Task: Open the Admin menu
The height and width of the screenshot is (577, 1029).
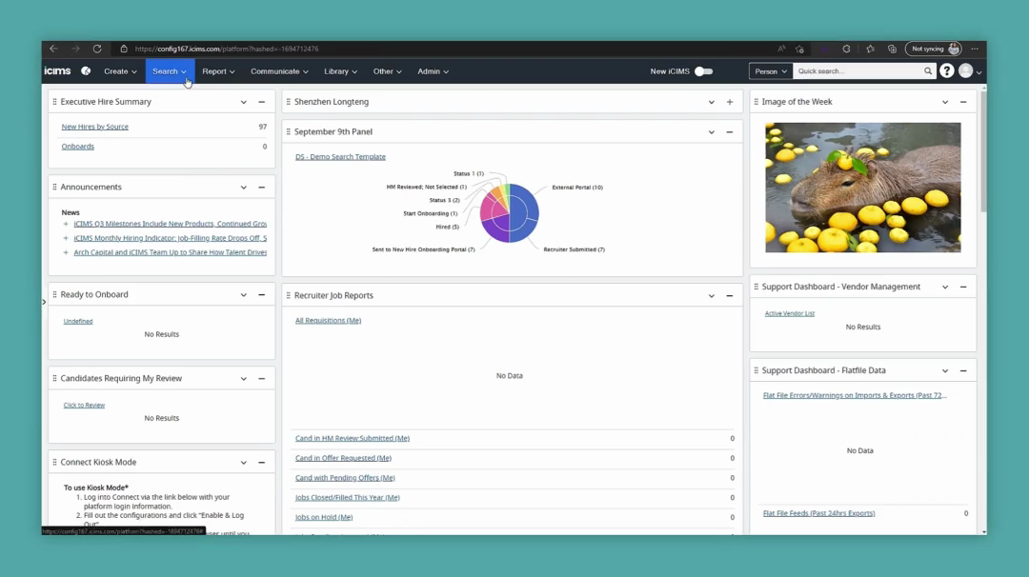Action: [434, 70]
